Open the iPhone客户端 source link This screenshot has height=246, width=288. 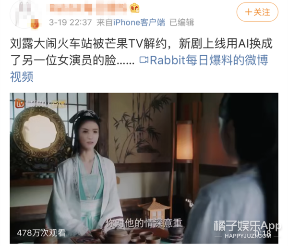[x=139, y=23]
